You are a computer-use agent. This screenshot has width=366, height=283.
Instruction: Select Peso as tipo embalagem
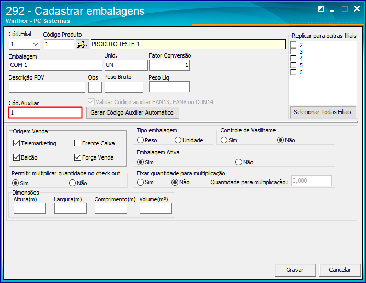(x=140, y=140)
